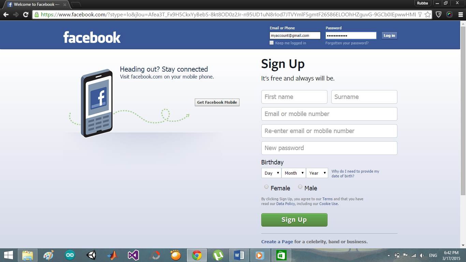
Task: Click the green Sign Up button
Action: tap(294, 220)
